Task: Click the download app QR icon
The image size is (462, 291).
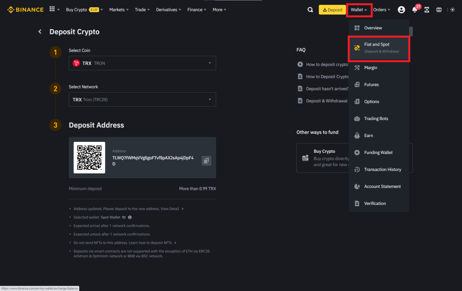Action: [x=426, y=10]
